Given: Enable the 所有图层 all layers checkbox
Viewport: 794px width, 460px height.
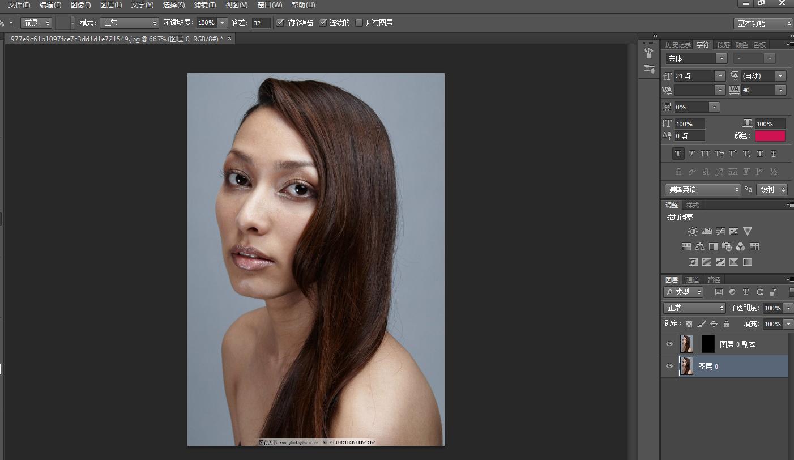Looking at the screenshot, I should (359, 23).
